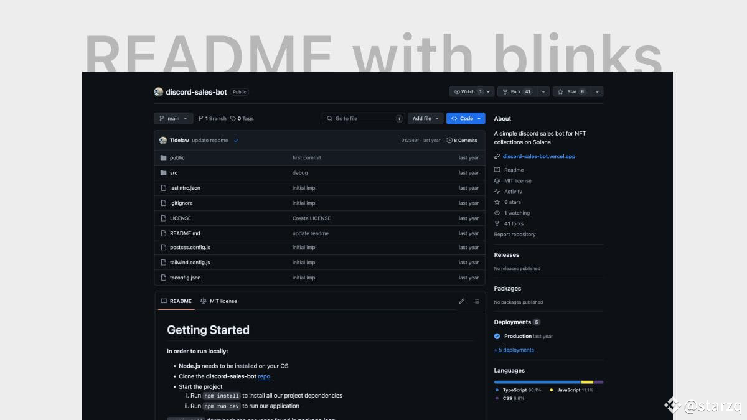Show more with '+ 5 deployments' link
Screen dimensions: 747x420
(x=514, y=350)
